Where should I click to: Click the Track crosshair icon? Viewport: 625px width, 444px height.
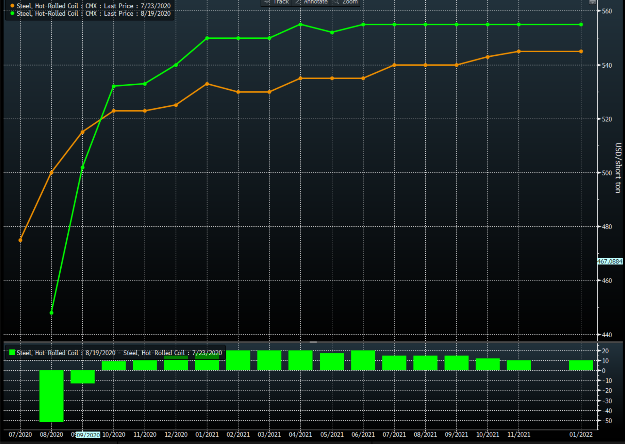(x=267, y=2)
